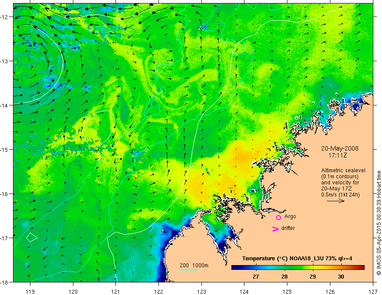Click the longitude axis label '125'
This screenshot has height=295, width=382.
click(x=287, y=292)
